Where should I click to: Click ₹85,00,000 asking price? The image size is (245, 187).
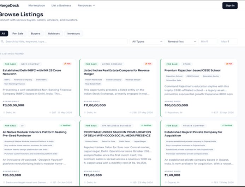tap(12, 175)
